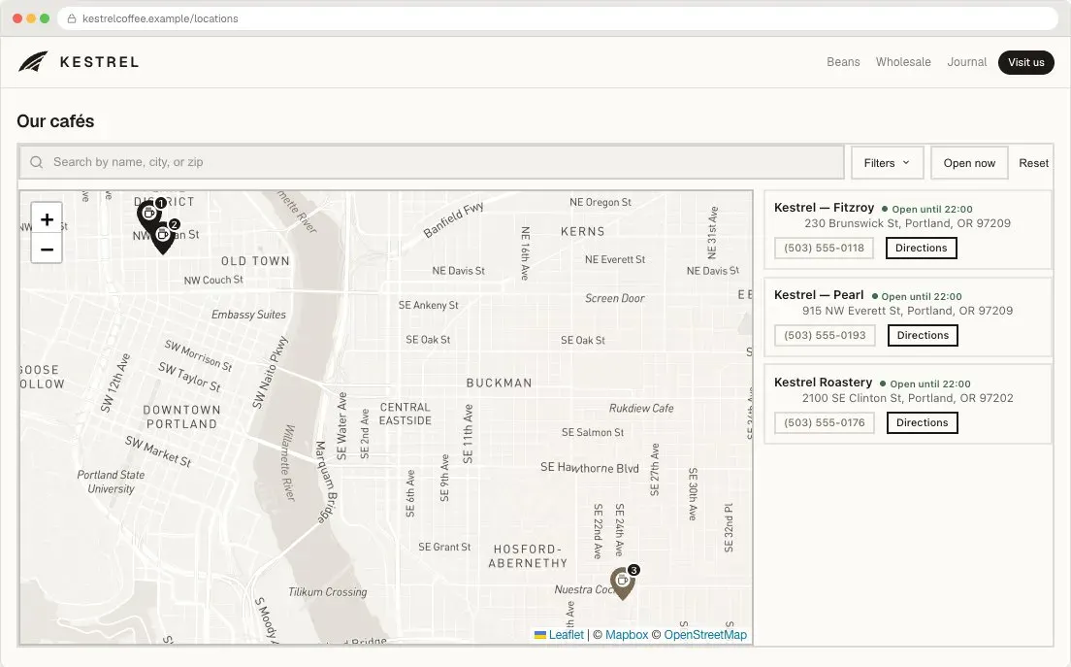Click the OLD TOWN map label
1071x667 pixels.
[x=255, y=261]
